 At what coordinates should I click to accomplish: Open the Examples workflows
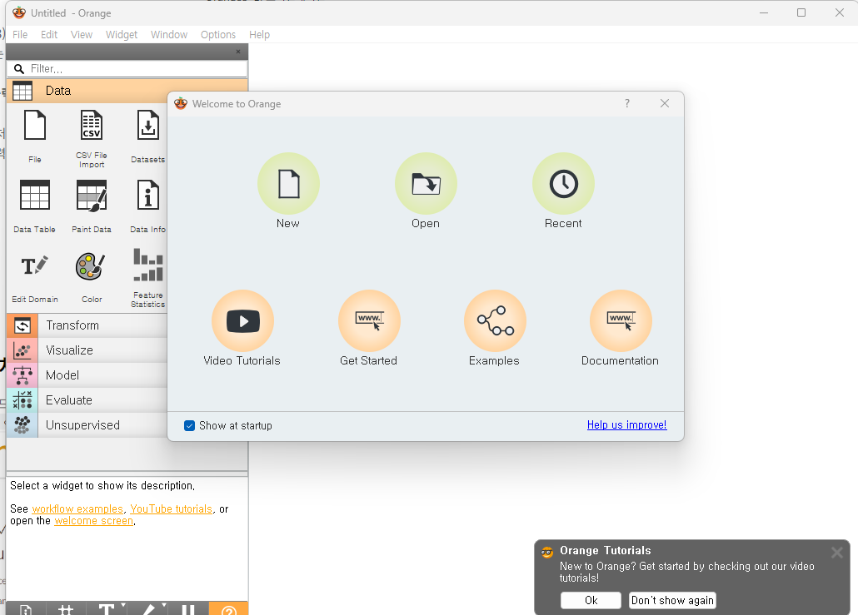click(495, 321)
